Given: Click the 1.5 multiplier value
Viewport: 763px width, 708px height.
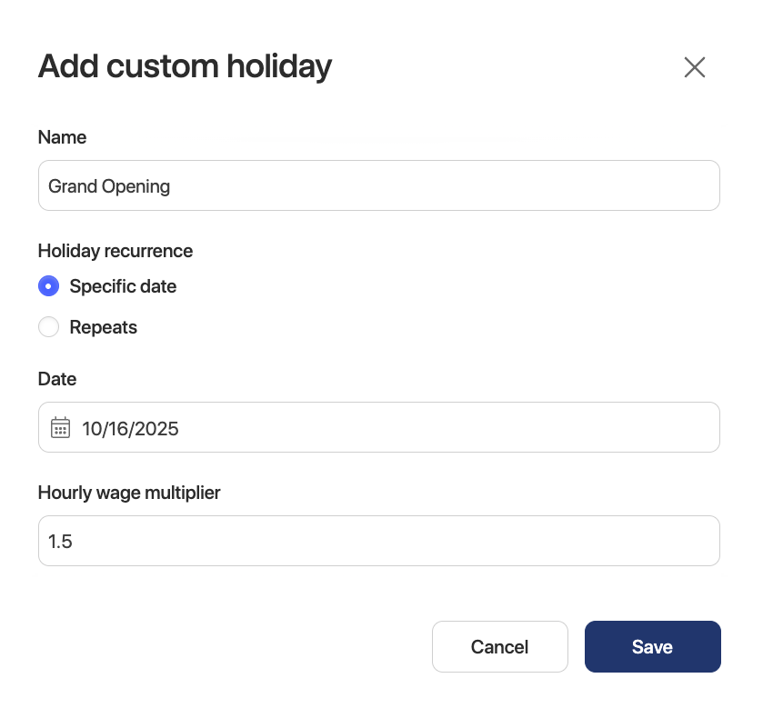Looking at the screenshot, I should click(60, 542).
